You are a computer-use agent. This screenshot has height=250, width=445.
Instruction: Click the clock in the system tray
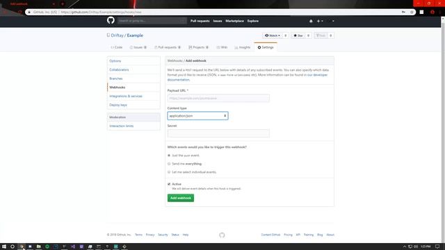pos(425,247)
